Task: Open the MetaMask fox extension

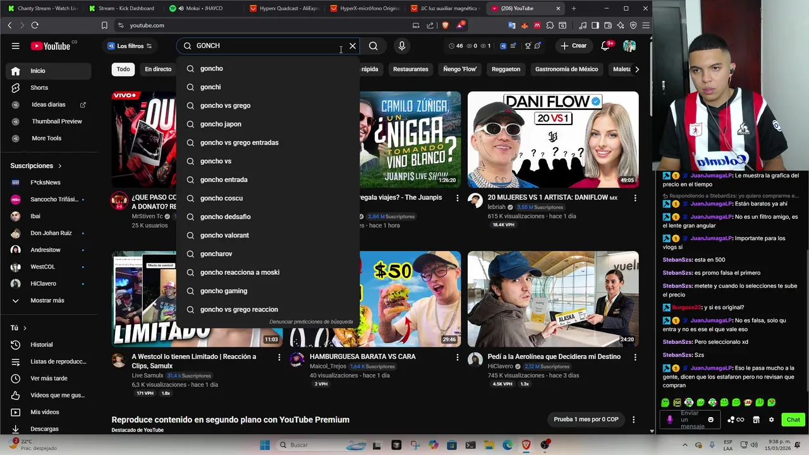Action: point(525,25)
